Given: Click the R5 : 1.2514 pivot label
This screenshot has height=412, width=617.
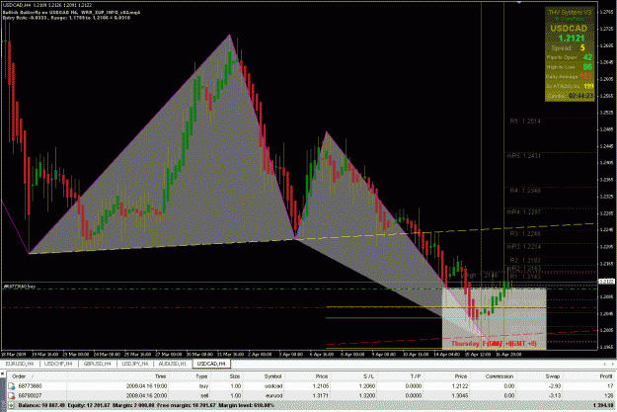Looking at the screenshot, I should pos(525,122).
